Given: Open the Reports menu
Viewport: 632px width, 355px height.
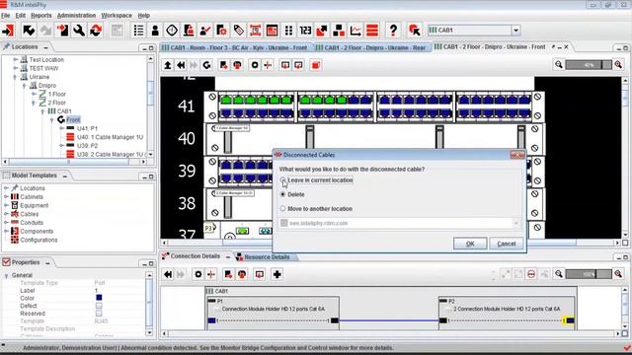Looking at the screenshot, I should [41, 16].
